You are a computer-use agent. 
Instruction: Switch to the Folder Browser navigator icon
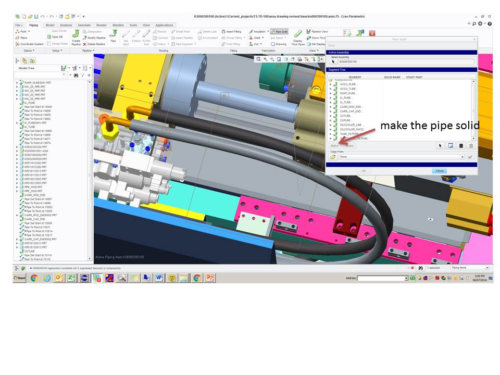[x=25, y=61]
